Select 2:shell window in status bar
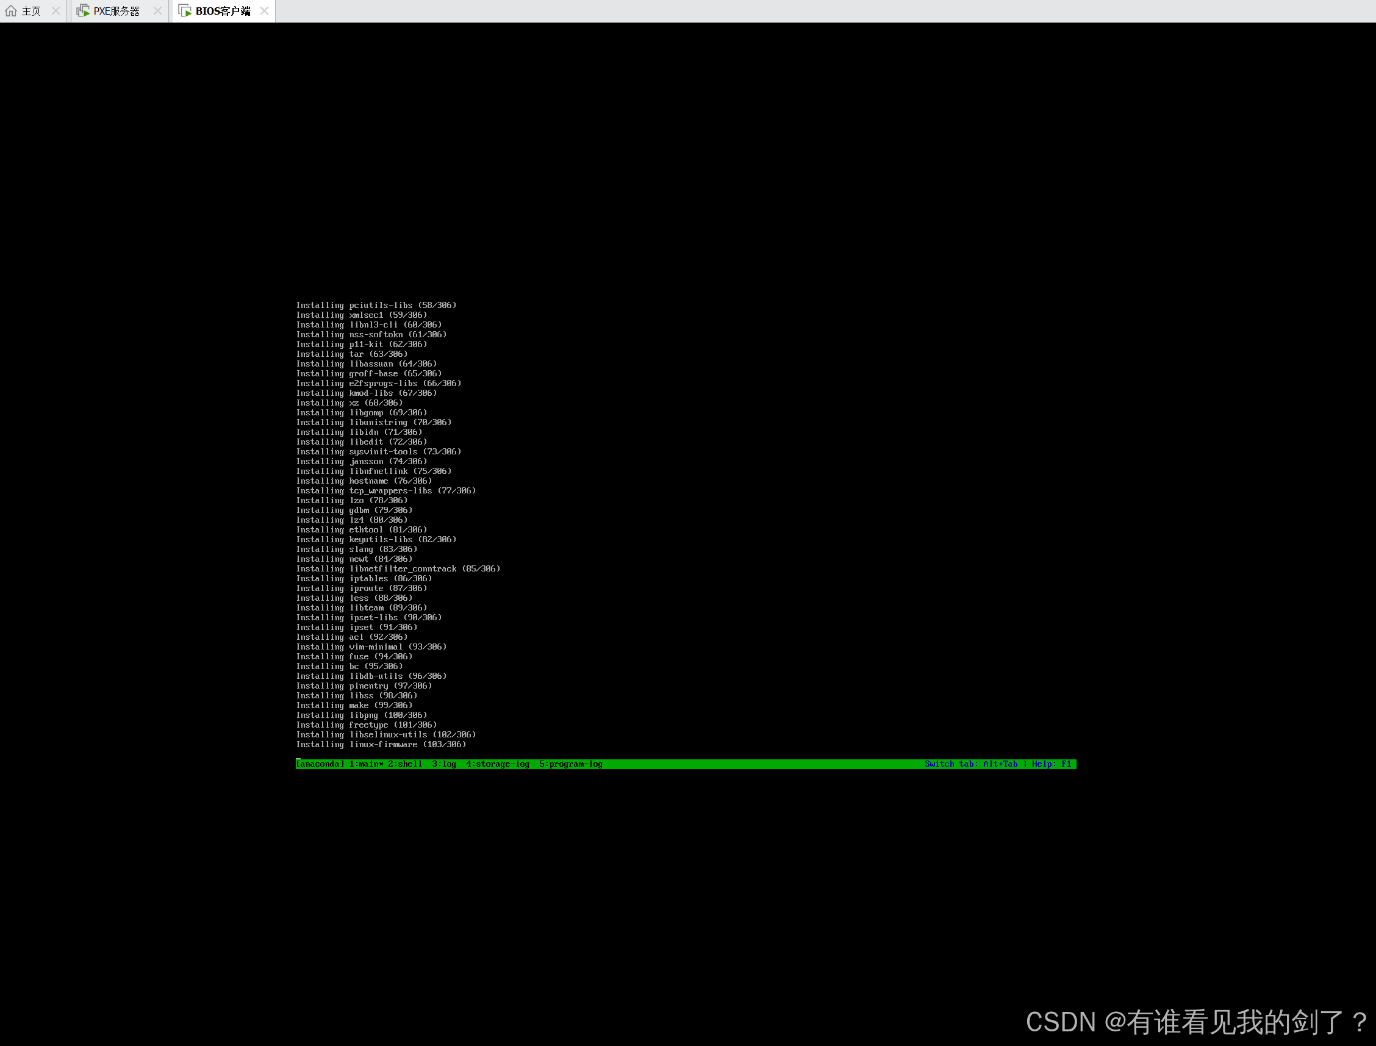This screenshot has height=1046, width=1376. pos(406,764)
